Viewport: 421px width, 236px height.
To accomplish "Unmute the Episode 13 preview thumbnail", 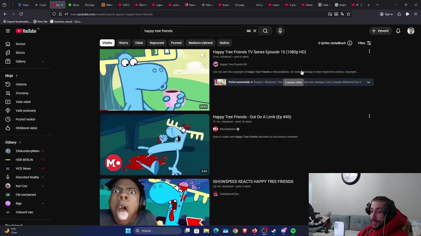I will click(203, 55).
